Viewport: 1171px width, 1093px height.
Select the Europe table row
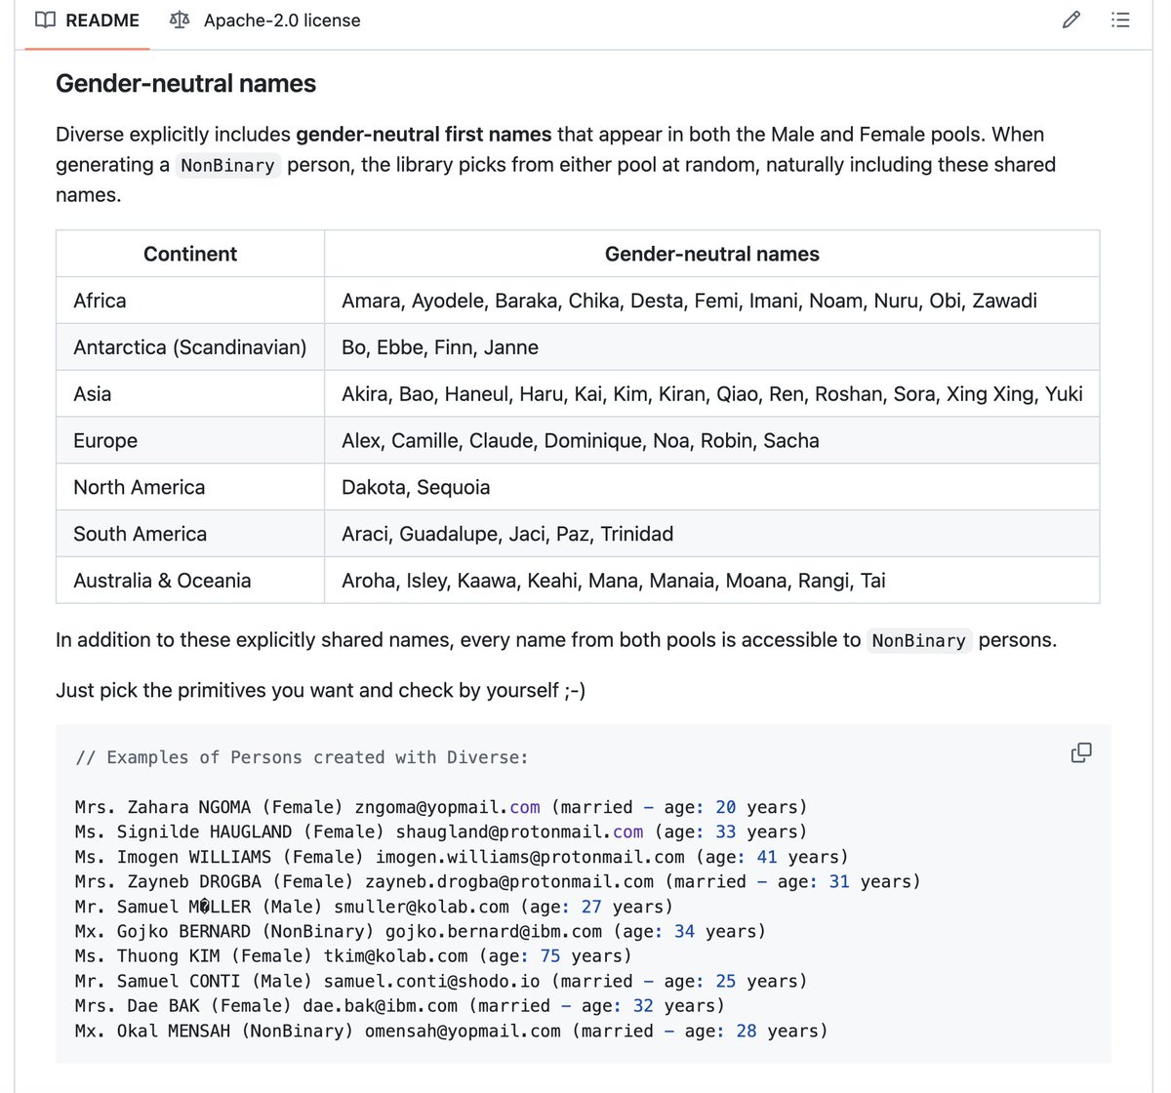click(104, 440)
